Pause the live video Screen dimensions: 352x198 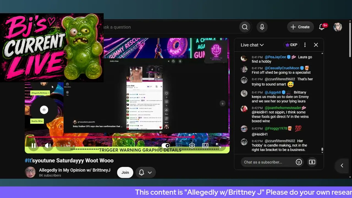point(34,146)
